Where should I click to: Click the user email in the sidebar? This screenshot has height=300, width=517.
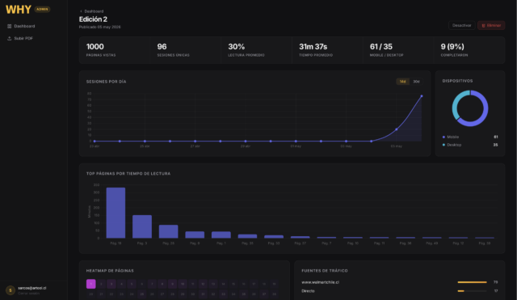tap(32, 288)
